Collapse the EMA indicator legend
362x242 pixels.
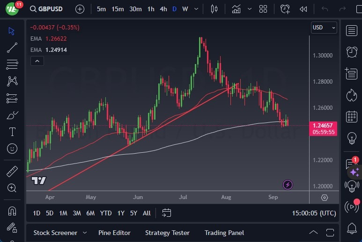pyautogui.click(x=37, y=61)
